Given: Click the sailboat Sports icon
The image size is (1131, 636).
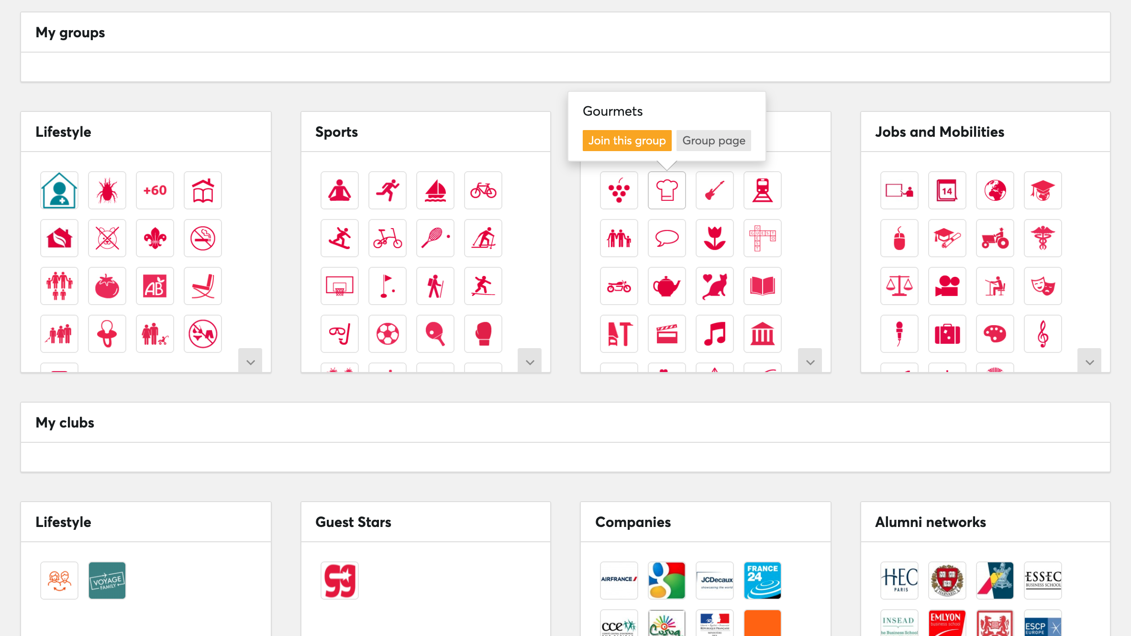Looking at the screenshot, I should (x=435, y=190).
